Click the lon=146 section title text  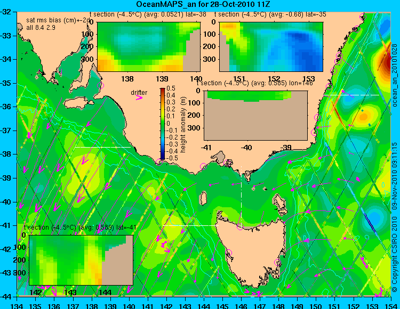[x=254, y=83]
